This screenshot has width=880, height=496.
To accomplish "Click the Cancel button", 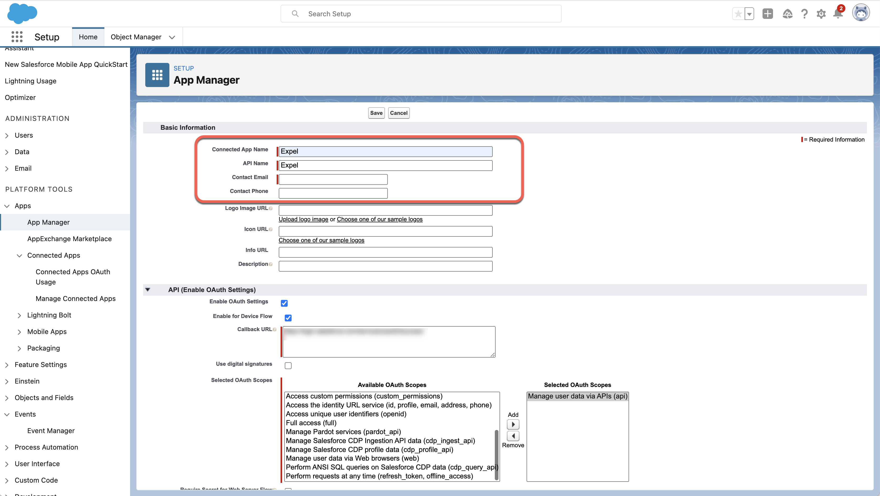I will click(x=399, y=113).
